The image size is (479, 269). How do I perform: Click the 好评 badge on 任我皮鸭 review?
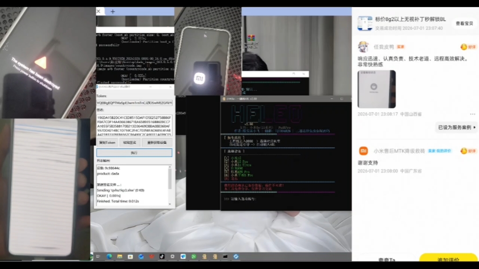468,47
